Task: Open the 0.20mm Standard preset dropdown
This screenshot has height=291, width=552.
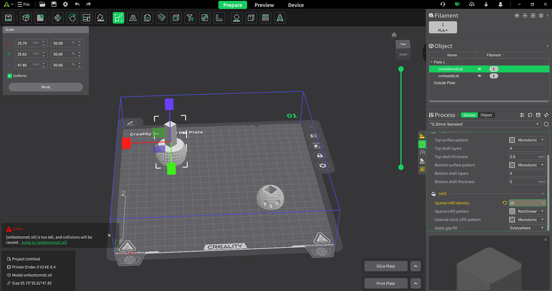Action: click(x=485, y=124)
